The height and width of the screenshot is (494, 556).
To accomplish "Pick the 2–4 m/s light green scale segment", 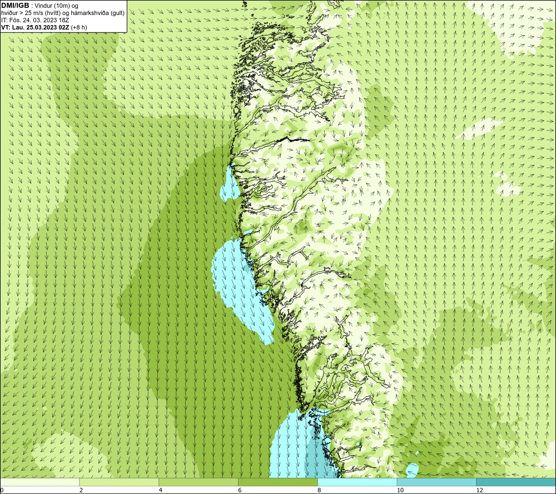I will pyautogui.click(x=119, y=482).
